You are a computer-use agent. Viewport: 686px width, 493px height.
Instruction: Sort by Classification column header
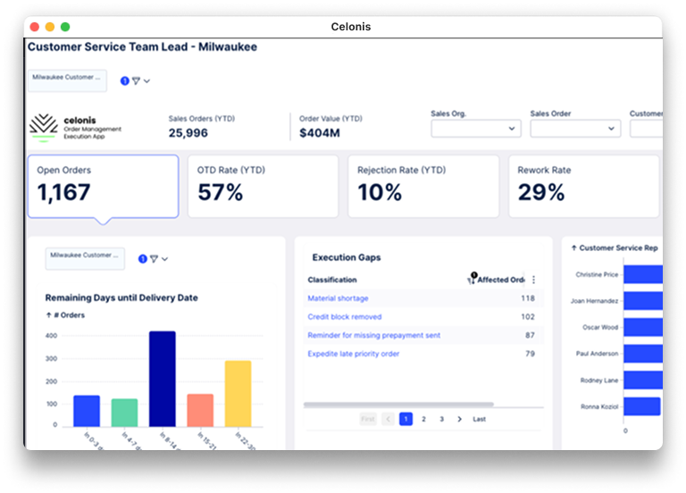pos(332,280)
